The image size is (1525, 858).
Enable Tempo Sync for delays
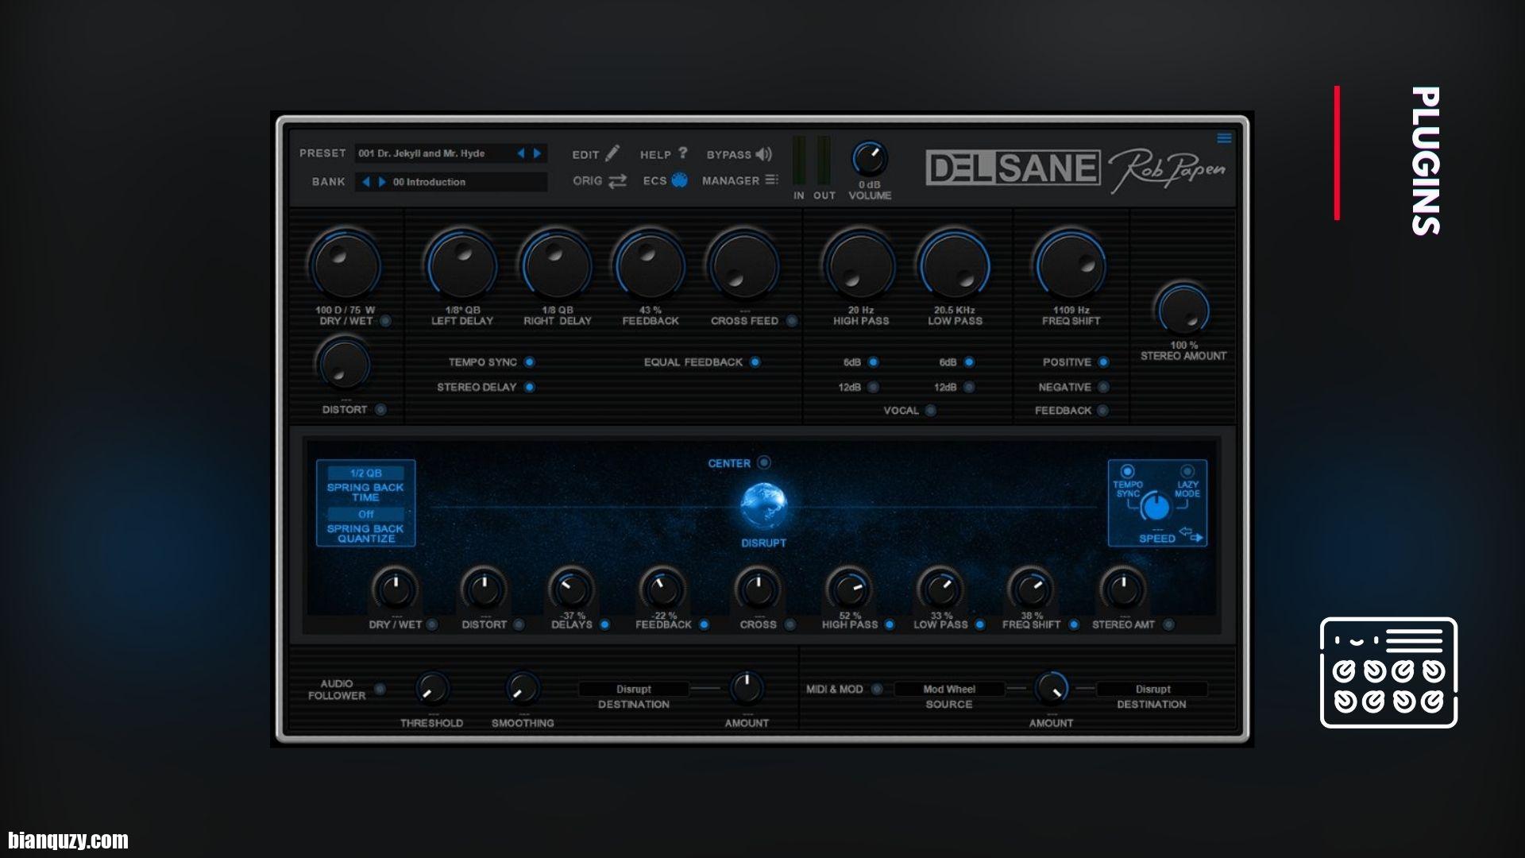[530, 362]
